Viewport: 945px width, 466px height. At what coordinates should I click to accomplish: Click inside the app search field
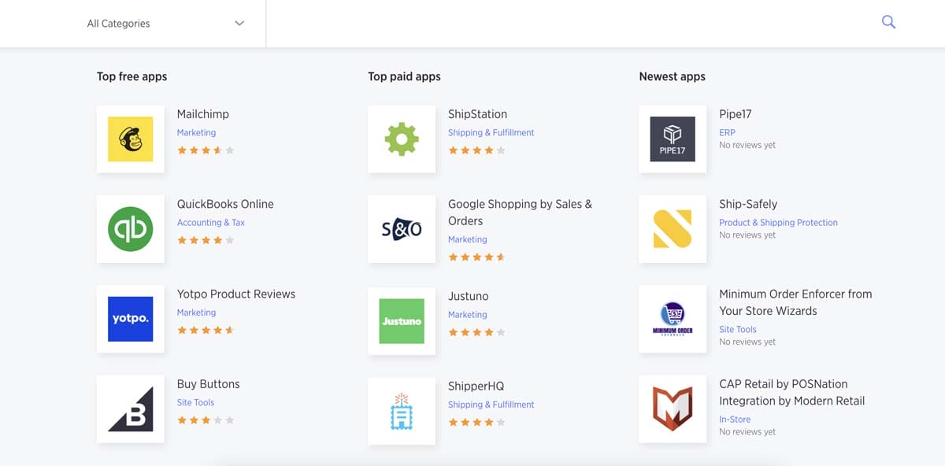pyautogui.click(x=567, y=24)
